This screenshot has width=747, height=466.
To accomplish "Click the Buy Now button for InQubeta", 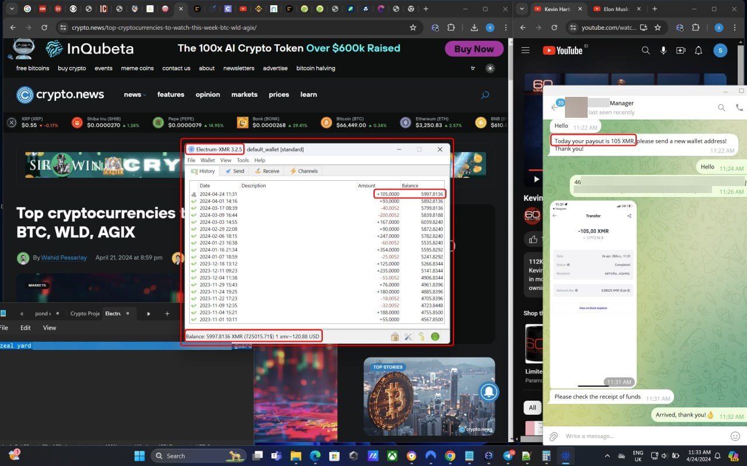I will click(x=473, y=49).
